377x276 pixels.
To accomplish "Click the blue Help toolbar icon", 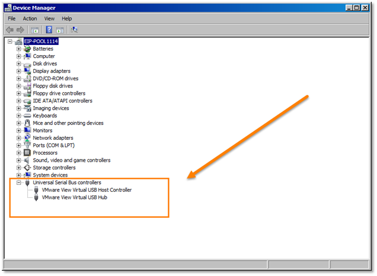I will pyautogui.click(x=49, y=30).
